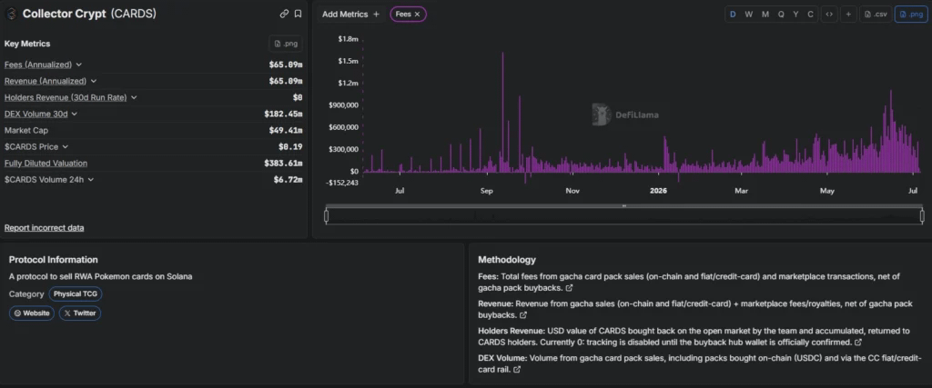Image resolution: width=932 pixels, height=388 pixels.
Task: Expand Revenue (Annualized) chevron
Action: point(94,81)
